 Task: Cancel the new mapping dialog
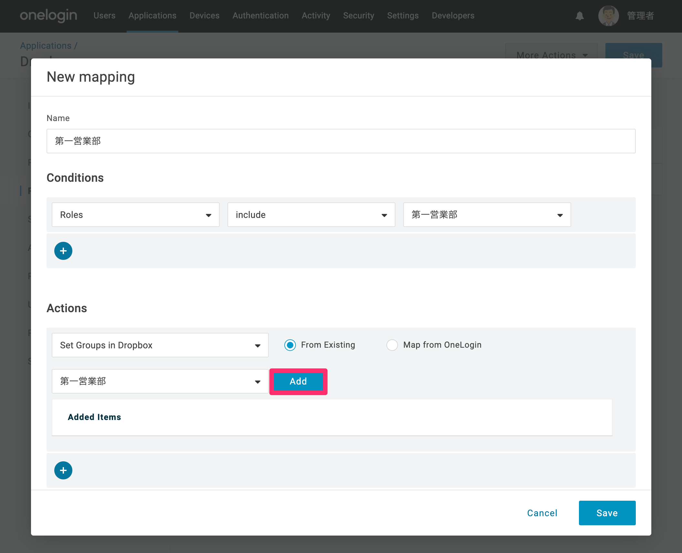[542, 513]
